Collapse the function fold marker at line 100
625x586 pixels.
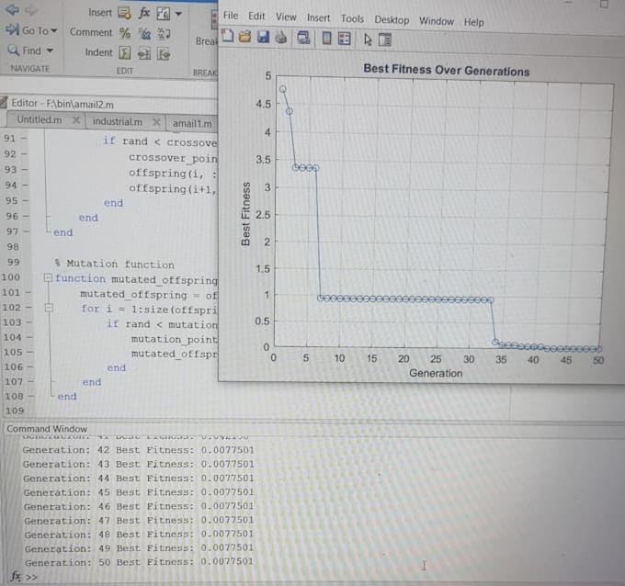point(48,277)
